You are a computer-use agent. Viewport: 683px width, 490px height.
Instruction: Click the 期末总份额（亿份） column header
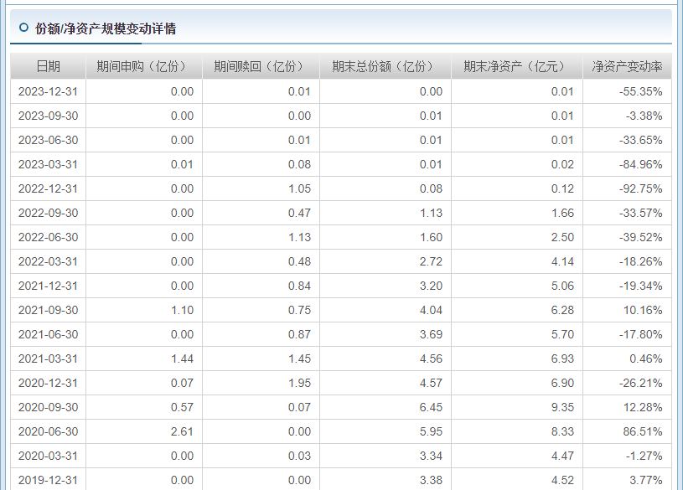385,67
